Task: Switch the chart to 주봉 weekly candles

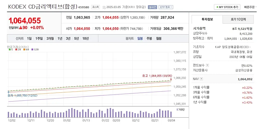Action: pos(149,38)
